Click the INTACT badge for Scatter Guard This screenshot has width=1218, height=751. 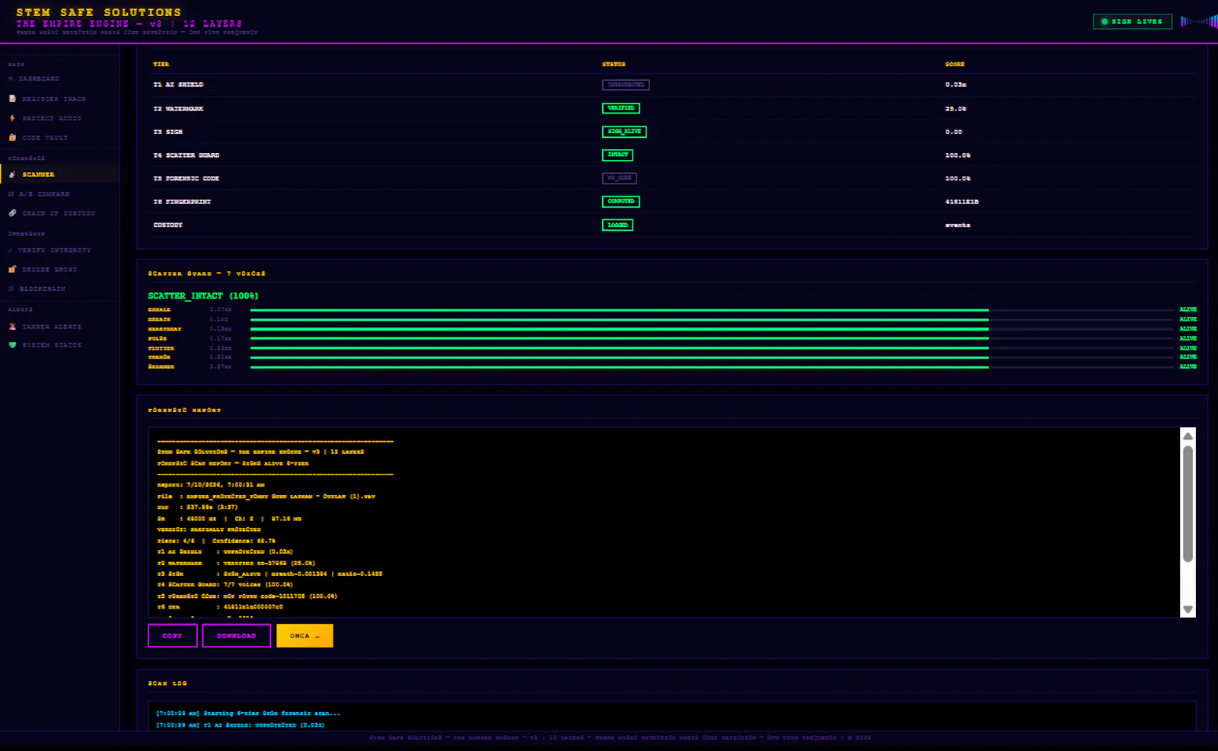point(617,155)
